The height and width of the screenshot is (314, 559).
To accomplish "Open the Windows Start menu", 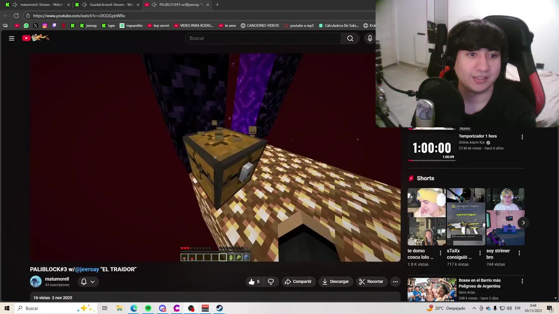I will 7,308.
